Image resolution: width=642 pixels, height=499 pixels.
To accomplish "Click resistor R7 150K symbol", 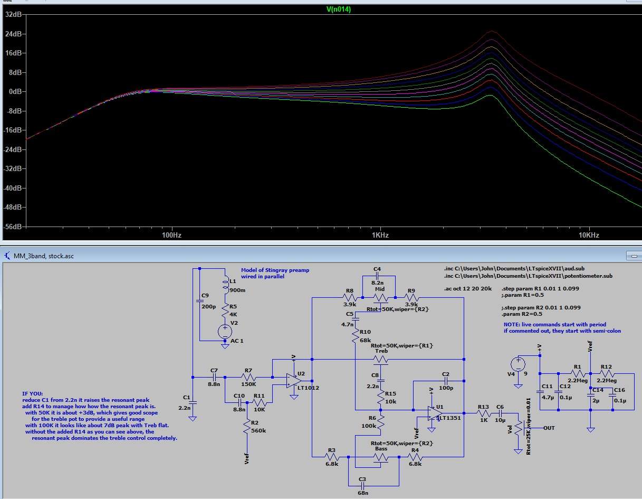I will pos(249,378).
